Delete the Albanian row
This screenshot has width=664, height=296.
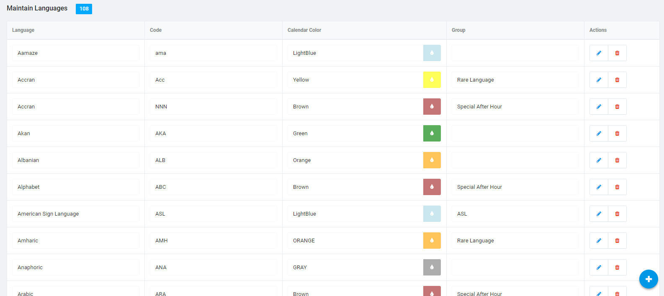pos(617,160)
